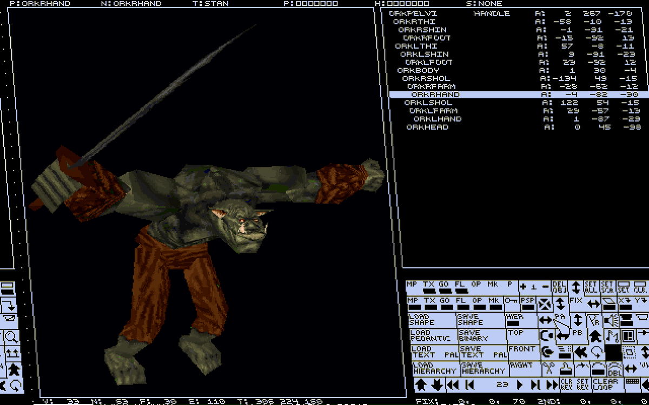Click the single arch icon left of DBL

coord(598,369)
